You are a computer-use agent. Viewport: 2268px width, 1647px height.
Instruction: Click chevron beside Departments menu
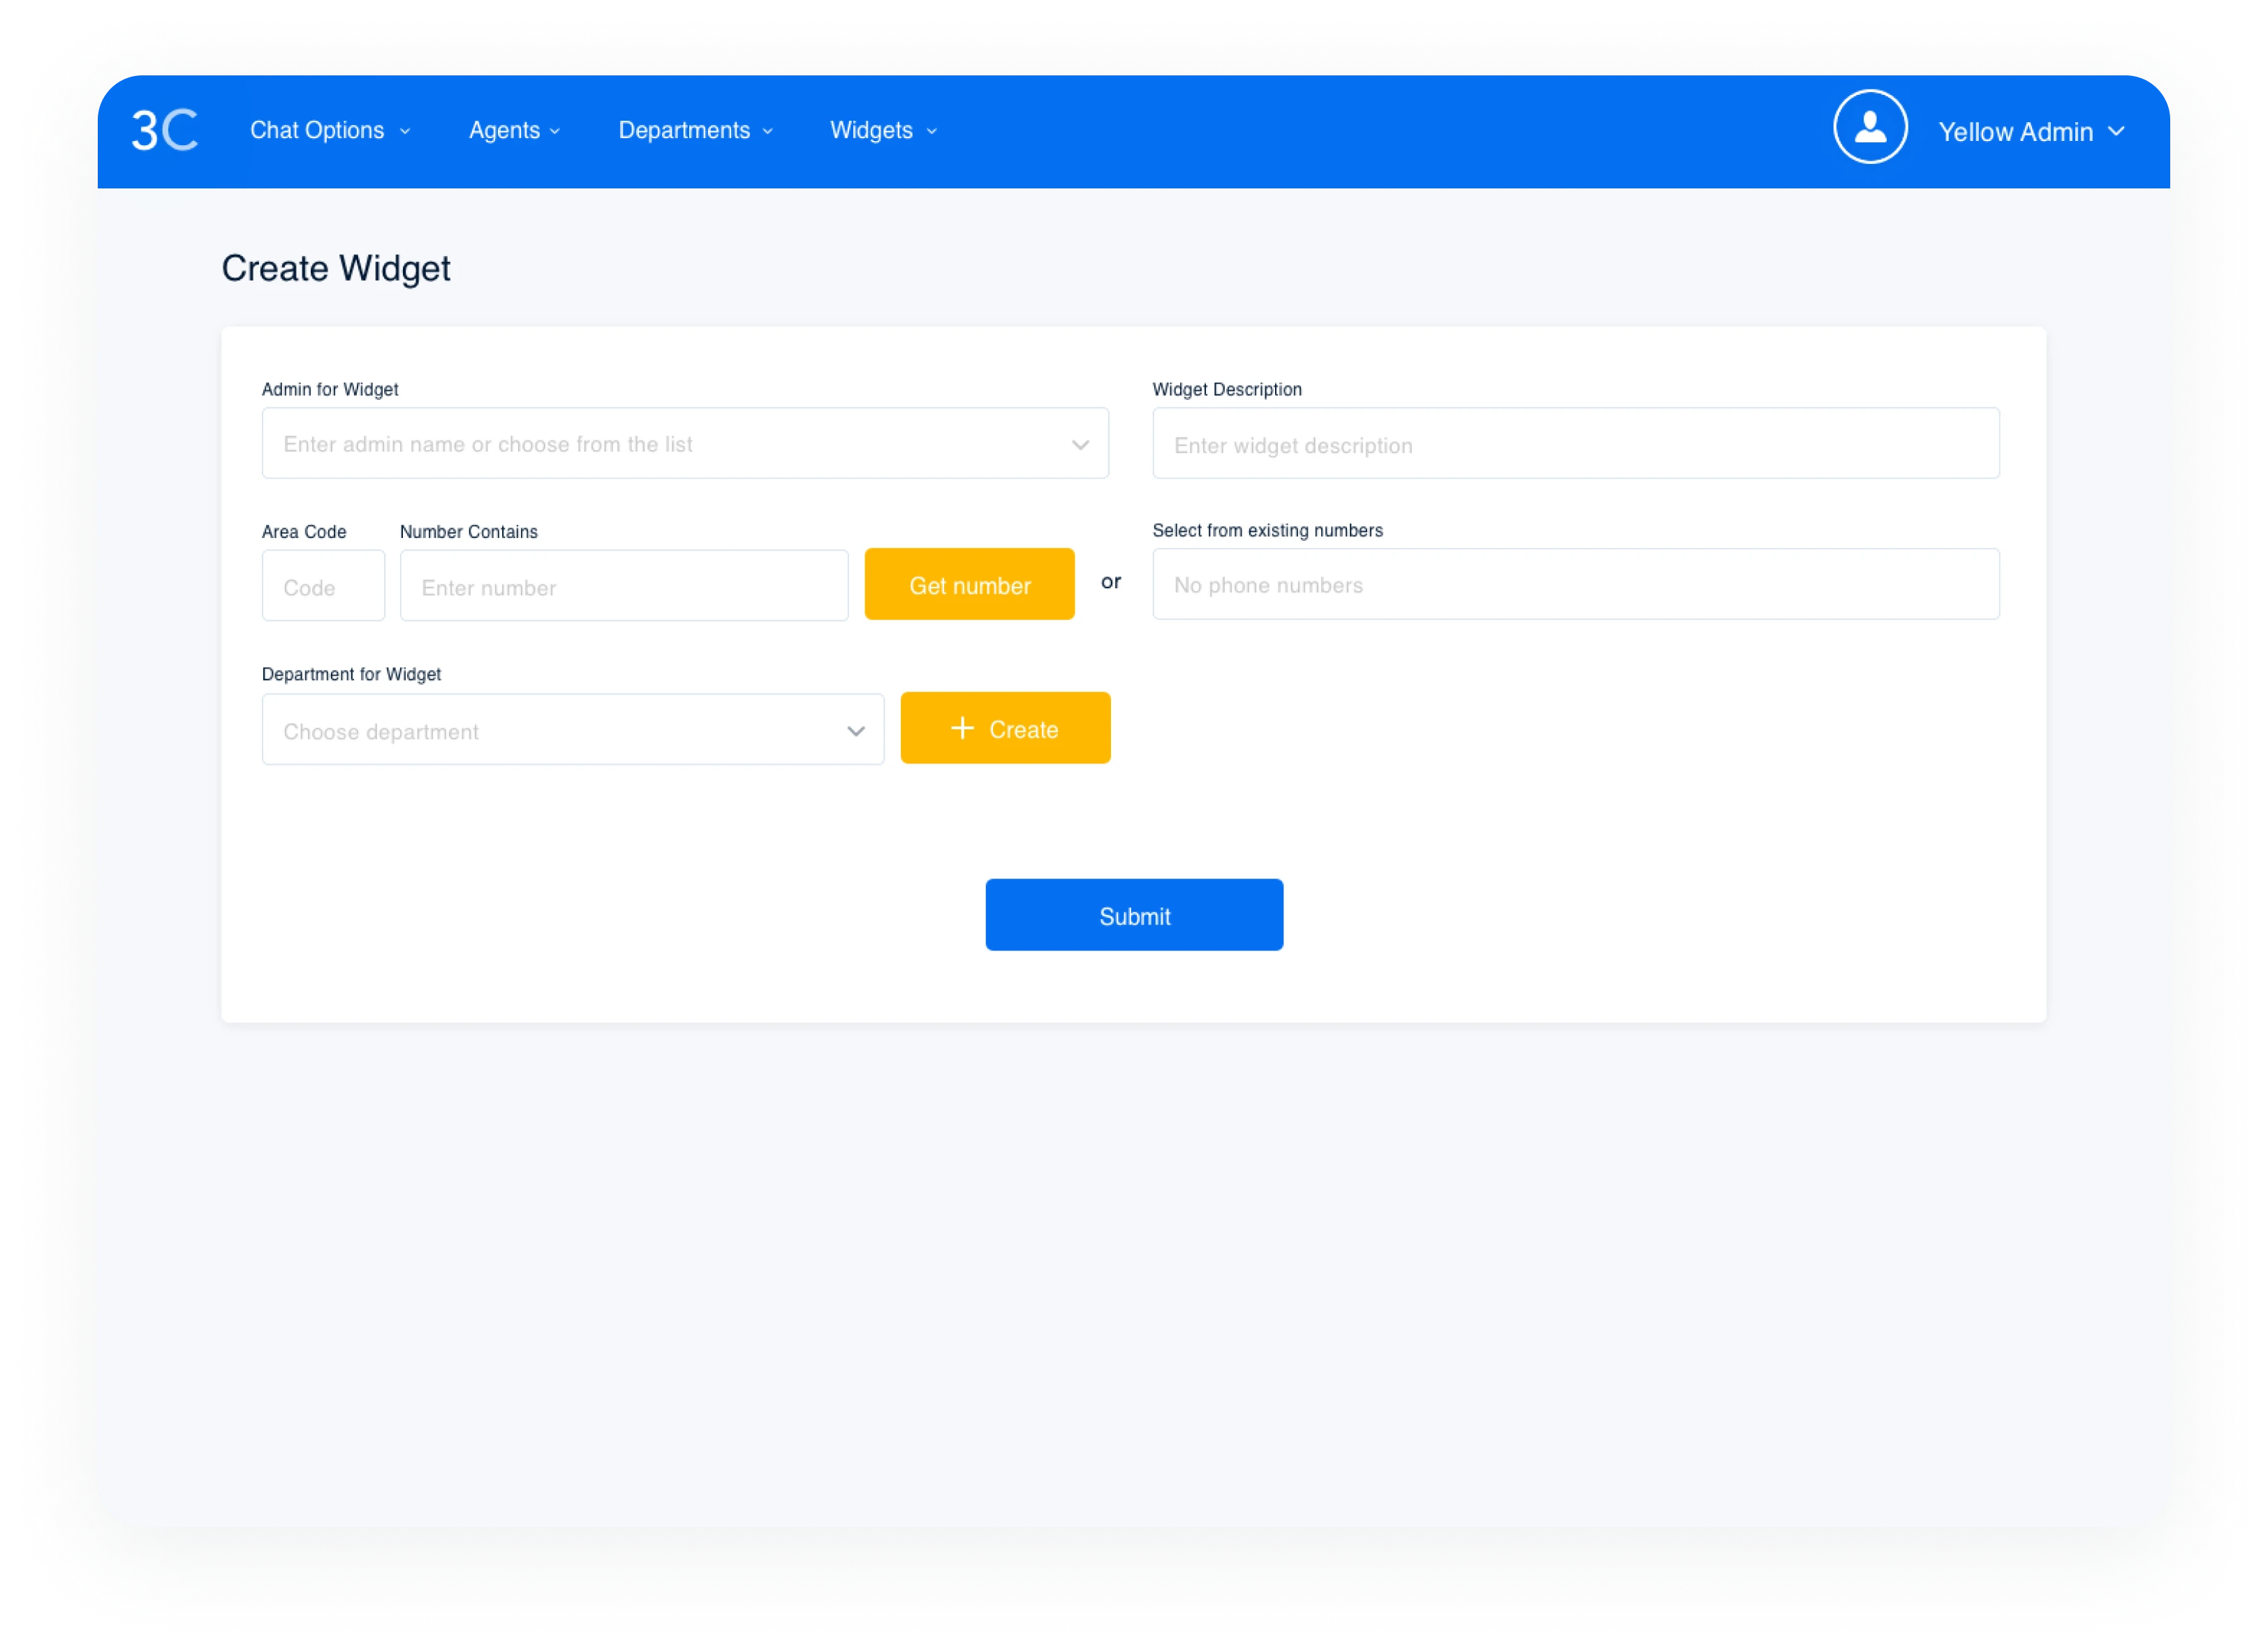click(768, 131)
